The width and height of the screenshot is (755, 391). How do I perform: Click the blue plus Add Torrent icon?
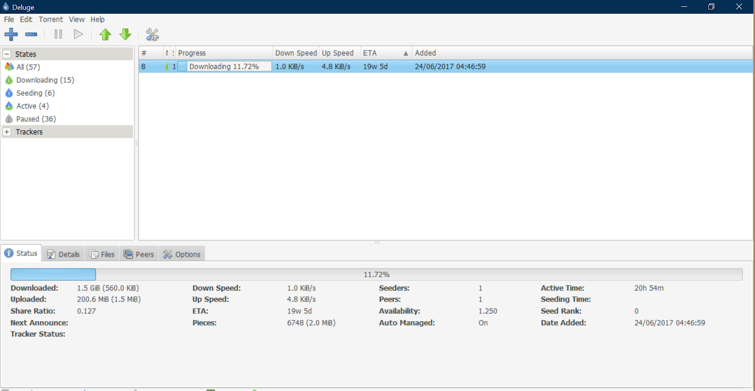(x=11, y=34)
